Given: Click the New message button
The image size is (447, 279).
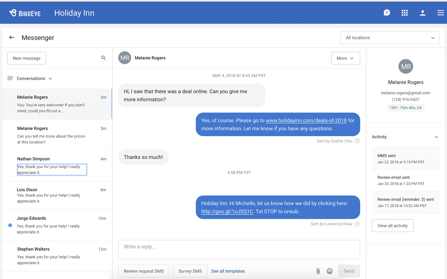Looking at the screenshot, I should point(27,58).
